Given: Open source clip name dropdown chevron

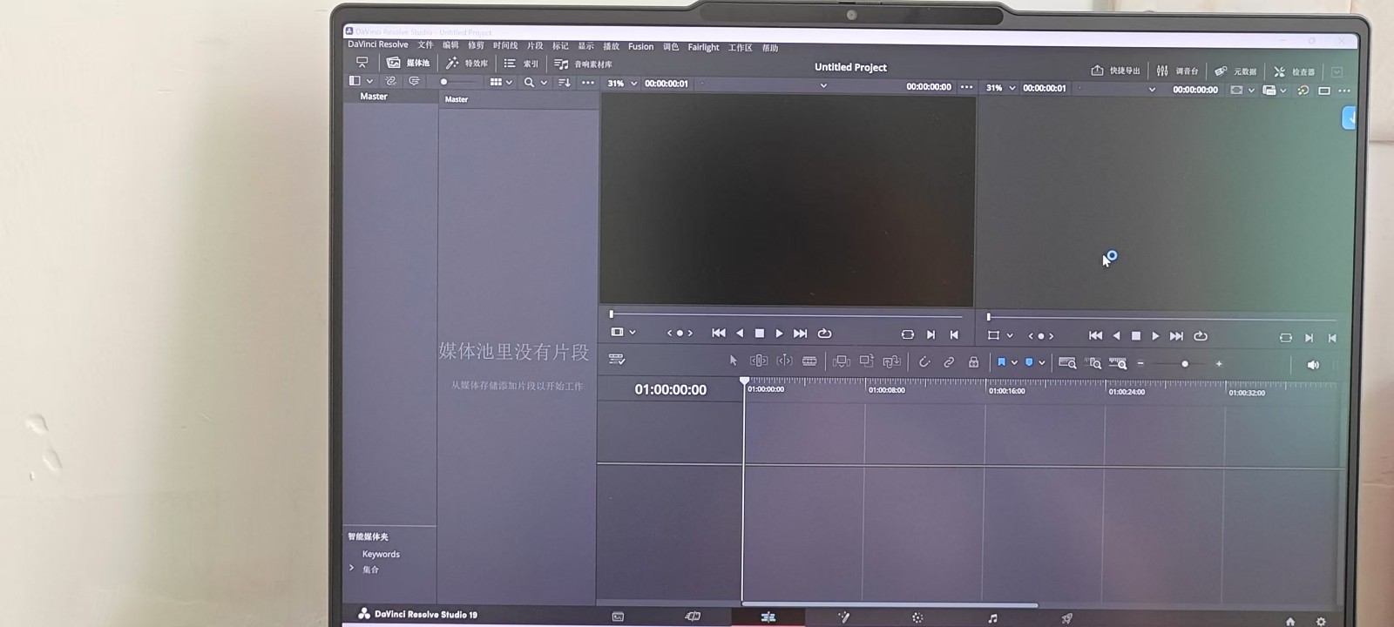Looking at the screenshot, I should point(823,85).
